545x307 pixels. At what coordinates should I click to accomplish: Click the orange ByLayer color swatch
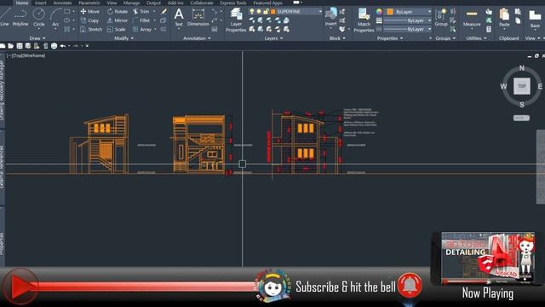pyautogui.click(x=390, y=11)
